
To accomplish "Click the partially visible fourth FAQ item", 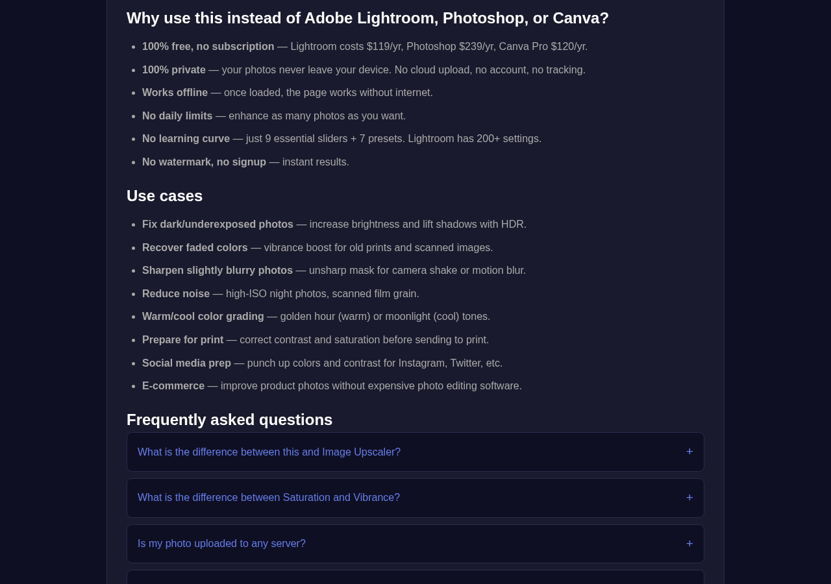I will click(x=415, y=577).
